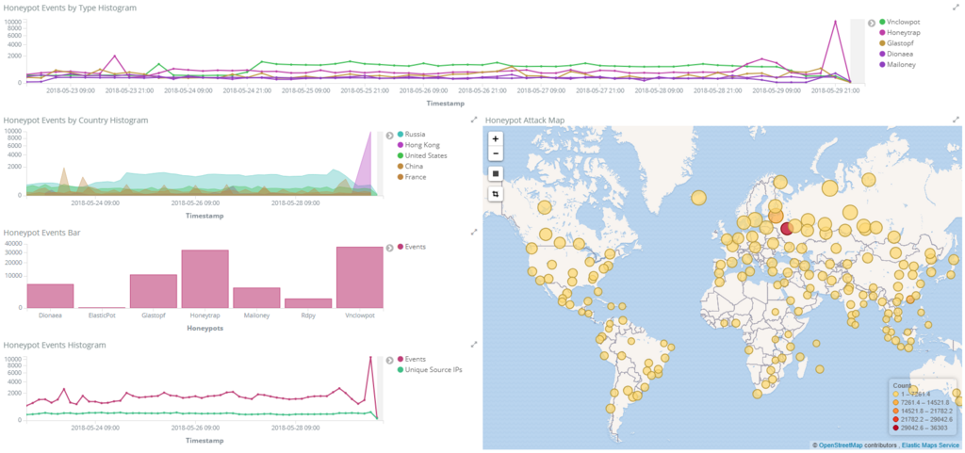
Task: Click the 'Honeypot Events by Country Histogram' title
Action: click(x=75, y=121)
